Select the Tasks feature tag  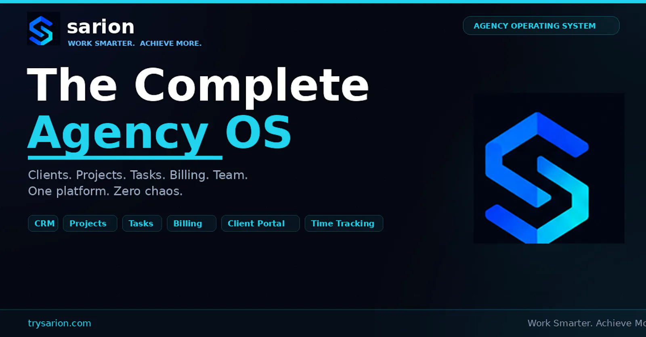pyautogui.click(x=142, y=223)
